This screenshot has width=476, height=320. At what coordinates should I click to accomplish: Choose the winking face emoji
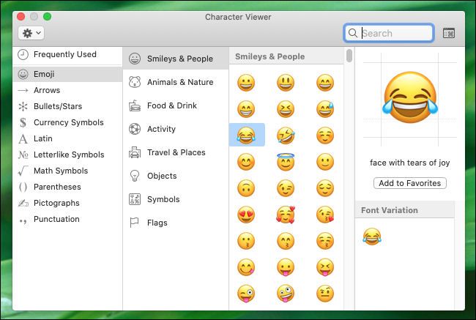286,188
